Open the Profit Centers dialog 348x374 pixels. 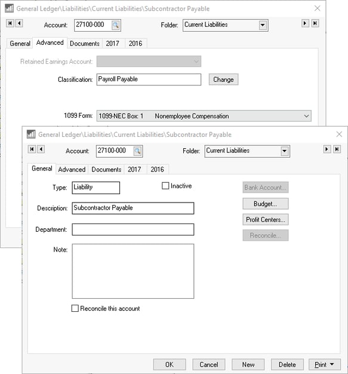click(x=266, y=219)
